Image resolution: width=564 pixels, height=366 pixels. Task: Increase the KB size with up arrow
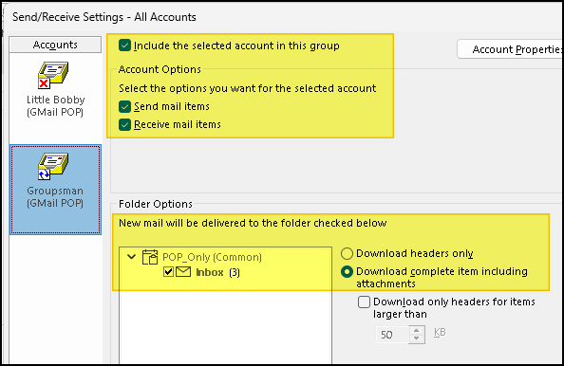click(x=417, y=330)
